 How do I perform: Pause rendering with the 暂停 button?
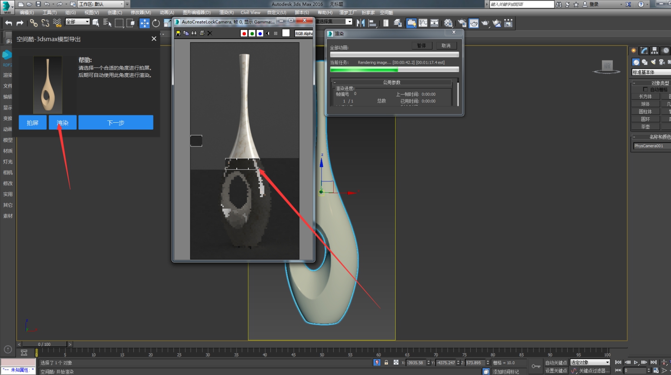422,45
